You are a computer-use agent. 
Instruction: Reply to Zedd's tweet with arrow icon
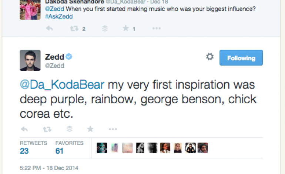click(x=24, y=129)
